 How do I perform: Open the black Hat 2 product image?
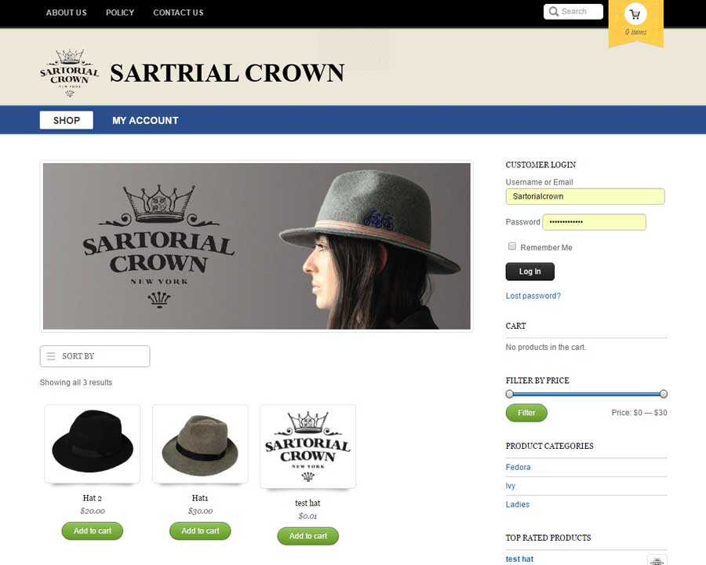click(93, 443)
